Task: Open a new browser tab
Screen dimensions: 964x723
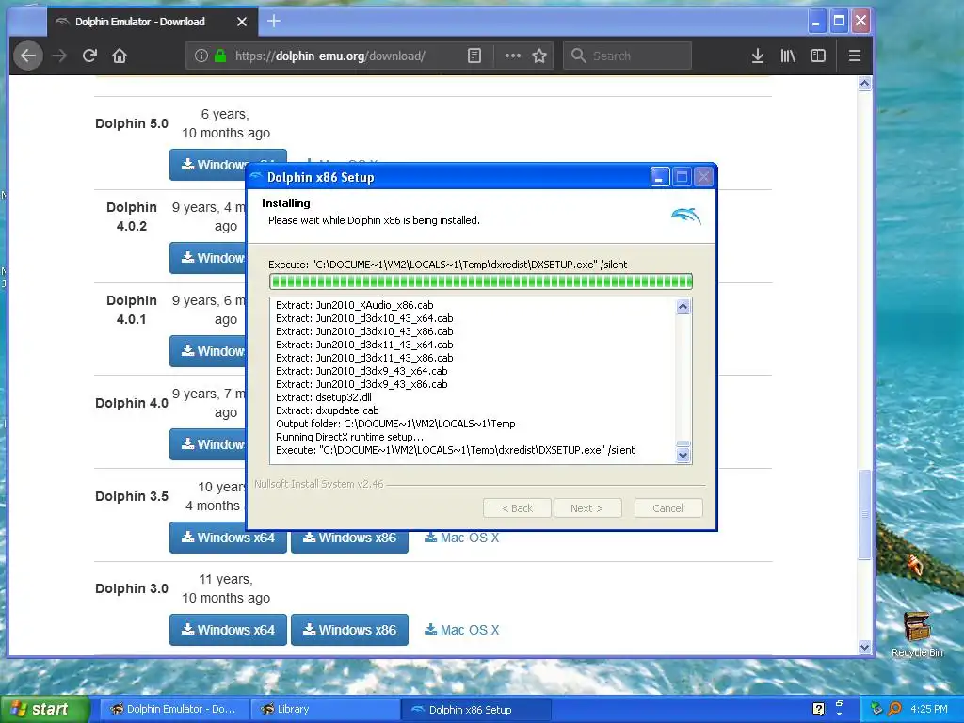Action: click(274, 22)
